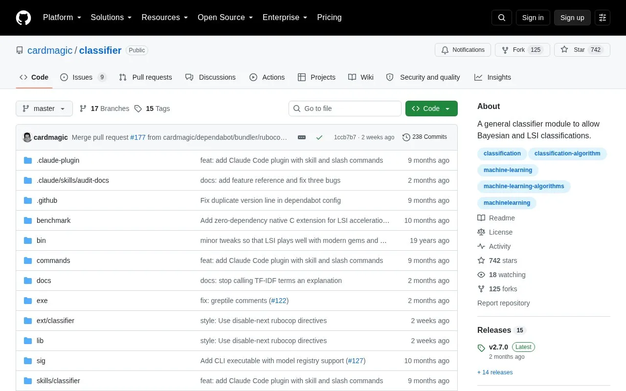This screenshot has height=391, width=626.
Task: Switch to the Issues tab
Action: [83, 77]
